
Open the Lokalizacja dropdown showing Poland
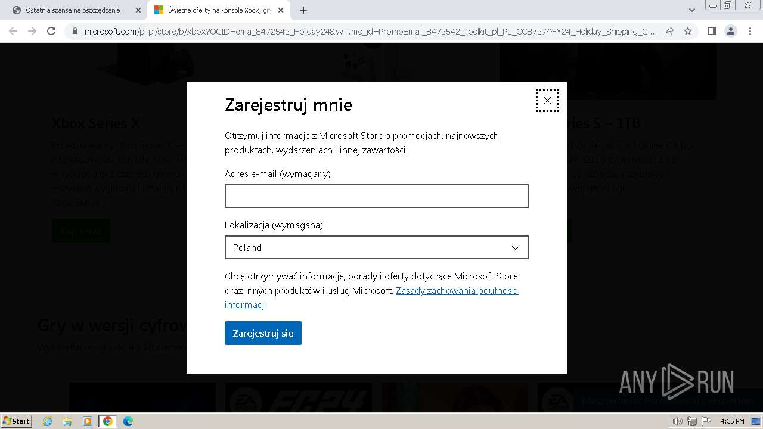376,247
